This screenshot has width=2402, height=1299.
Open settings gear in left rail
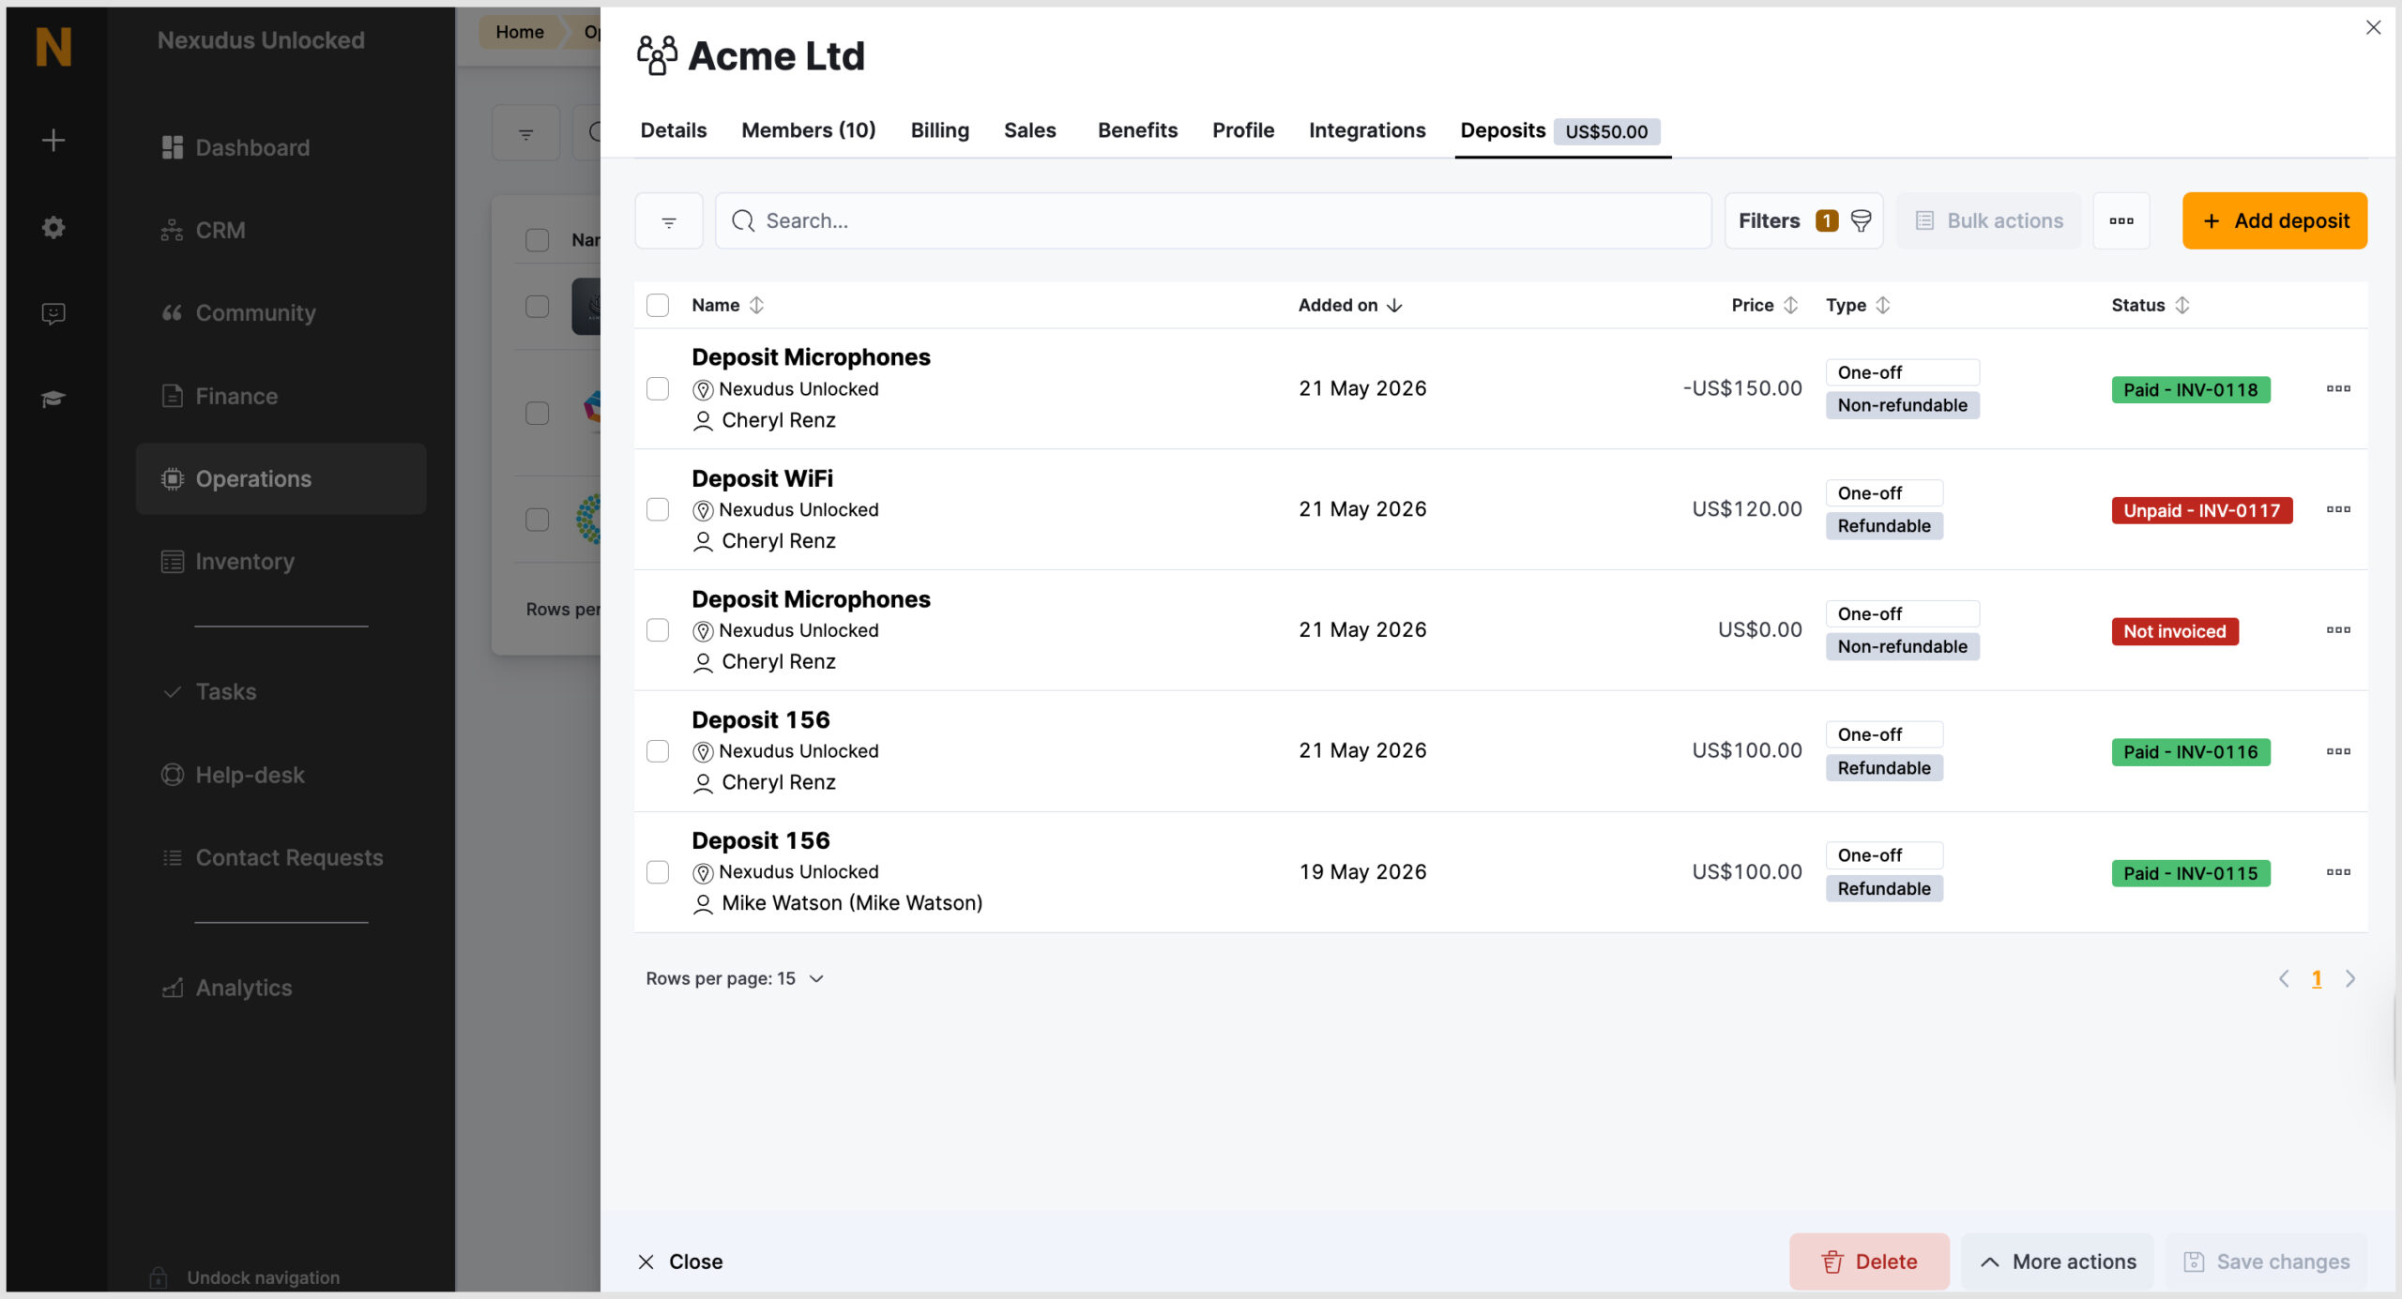[x=53, y=227]
